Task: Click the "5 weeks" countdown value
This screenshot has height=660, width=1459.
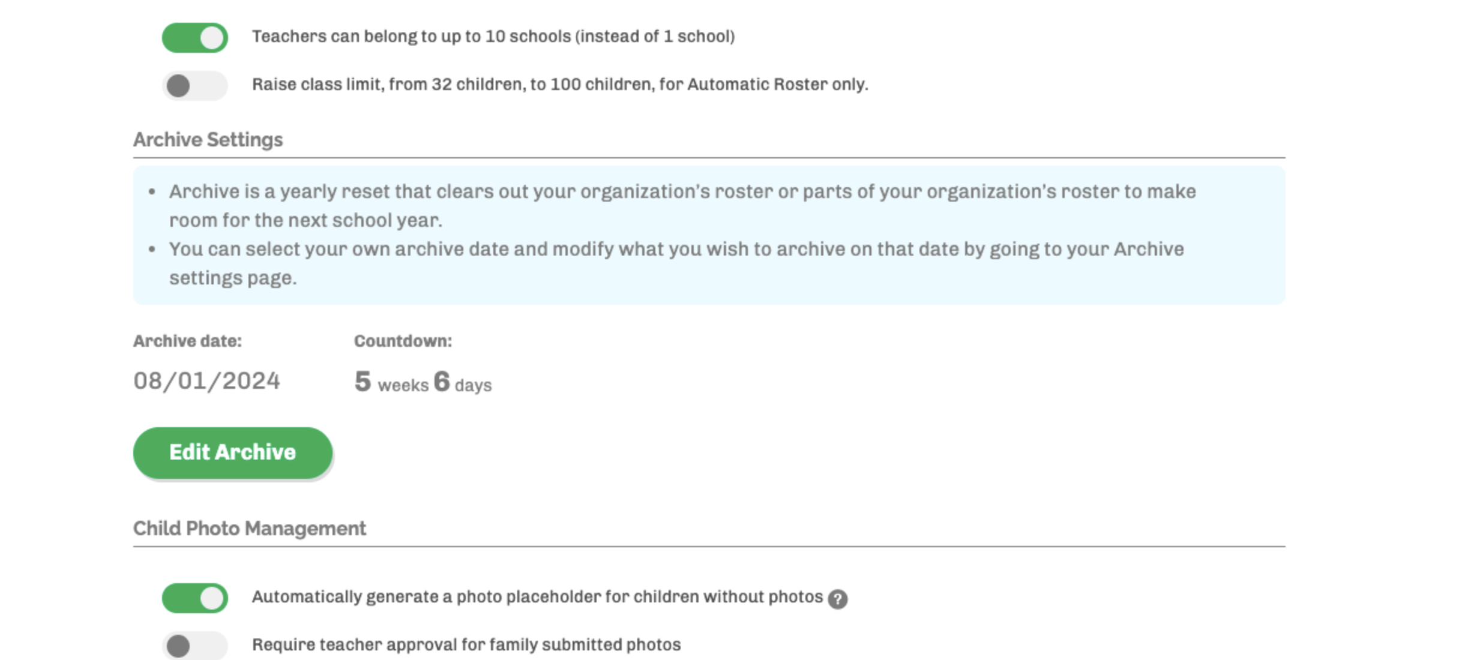Action: click(x=391, y=383)
